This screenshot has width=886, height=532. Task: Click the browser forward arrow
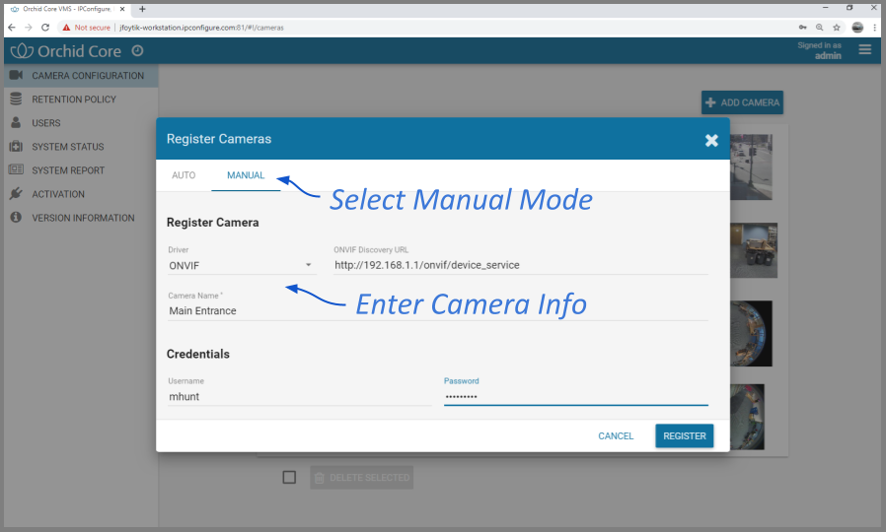click(x=29, y=27)
